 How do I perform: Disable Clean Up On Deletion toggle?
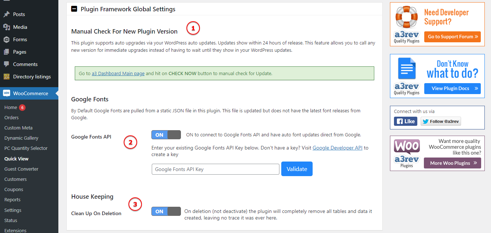(166, 211)
